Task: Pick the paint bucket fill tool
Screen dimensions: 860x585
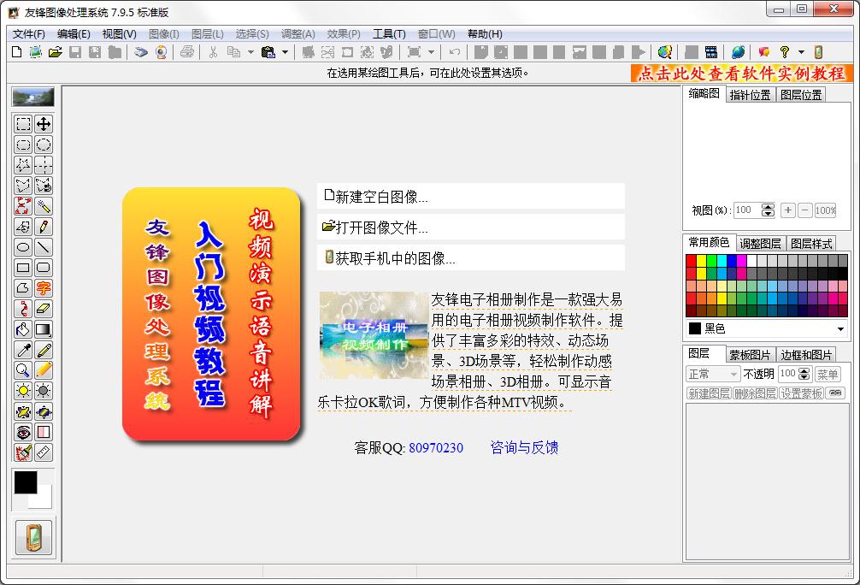Action: click(23, 329)
